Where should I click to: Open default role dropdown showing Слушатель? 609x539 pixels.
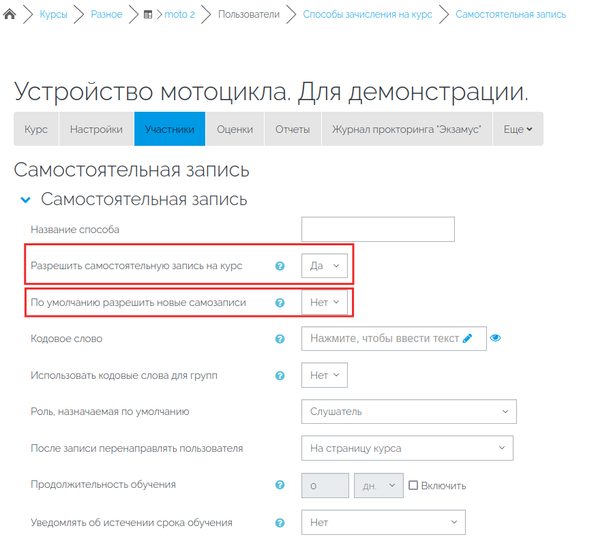click(409, 412)
